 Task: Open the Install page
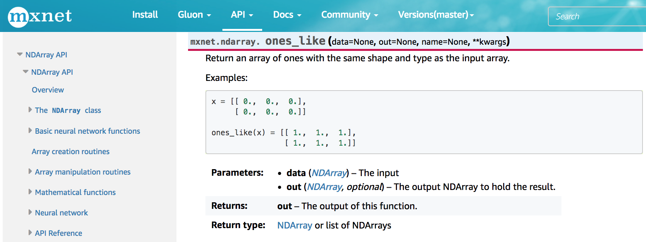click(145, 15)
